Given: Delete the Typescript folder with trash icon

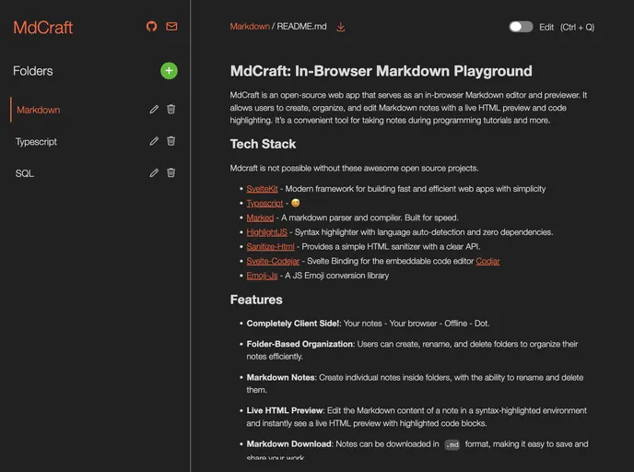Looking at the screenshot, I should [171, 141].
